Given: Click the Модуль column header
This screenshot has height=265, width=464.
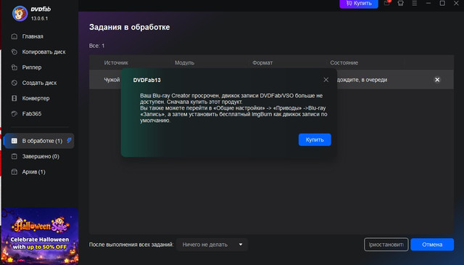Looking at the screenshot, I should tap(184, 63).
